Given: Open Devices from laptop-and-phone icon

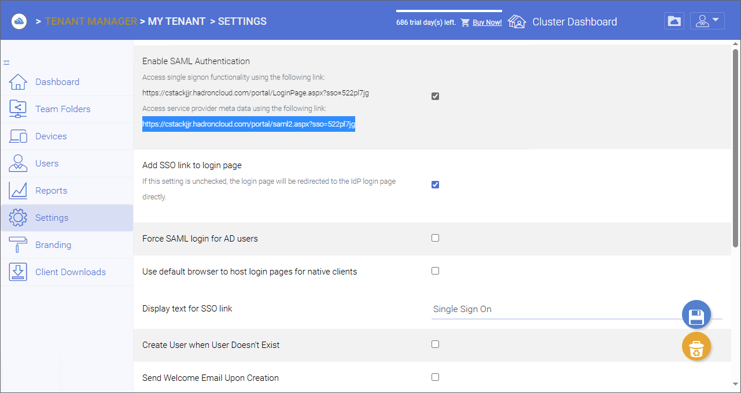Looking at the screenshot, I should [x=18, y=136].
